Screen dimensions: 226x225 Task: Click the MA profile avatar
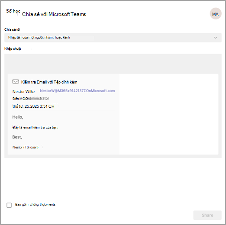216,13
